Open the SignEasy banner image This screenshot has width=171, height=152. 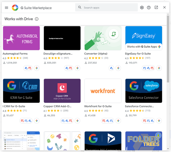point(144,38)
